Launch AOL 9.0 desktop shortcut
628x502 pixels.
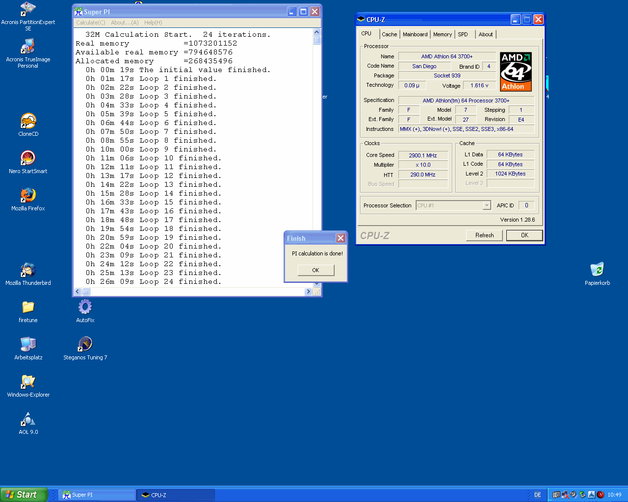point(28,419)
